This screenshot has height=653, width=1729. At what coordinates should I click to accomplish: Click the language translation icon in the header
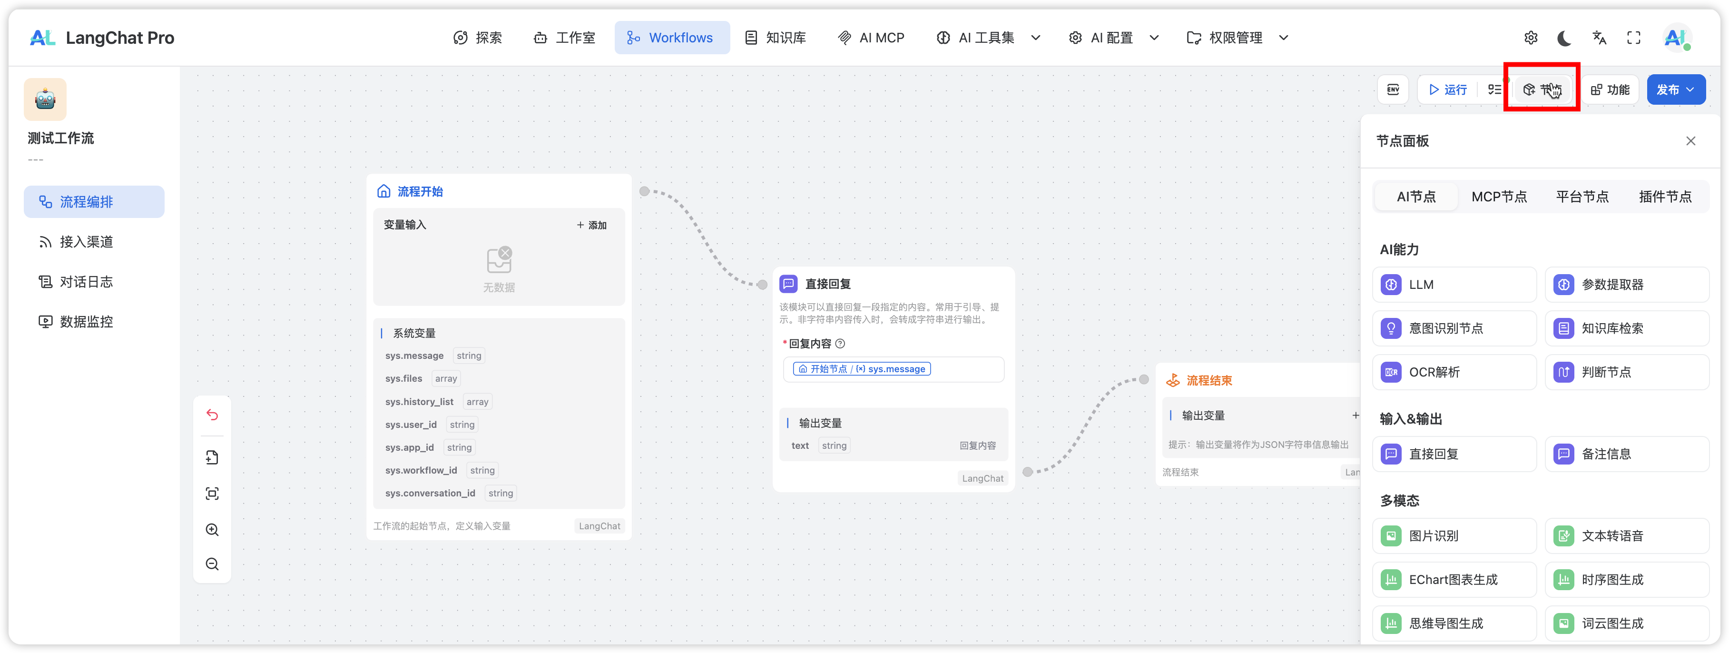click(1600, 38)
